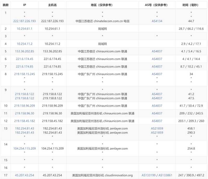Open the AS21859 link on hop 13
The image size is (208, 179).
(x=157, y=128)
